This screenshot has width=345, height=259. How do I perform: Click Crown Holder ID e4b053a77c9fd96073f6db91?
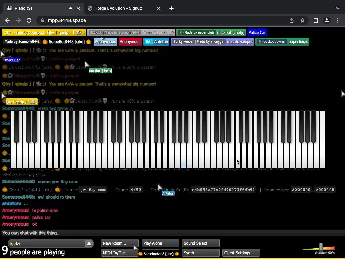(223, 190)
